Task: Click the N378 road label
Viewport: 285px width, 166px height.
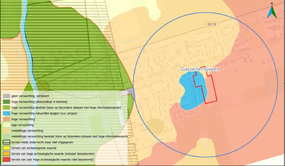Action: click(211, 25)
